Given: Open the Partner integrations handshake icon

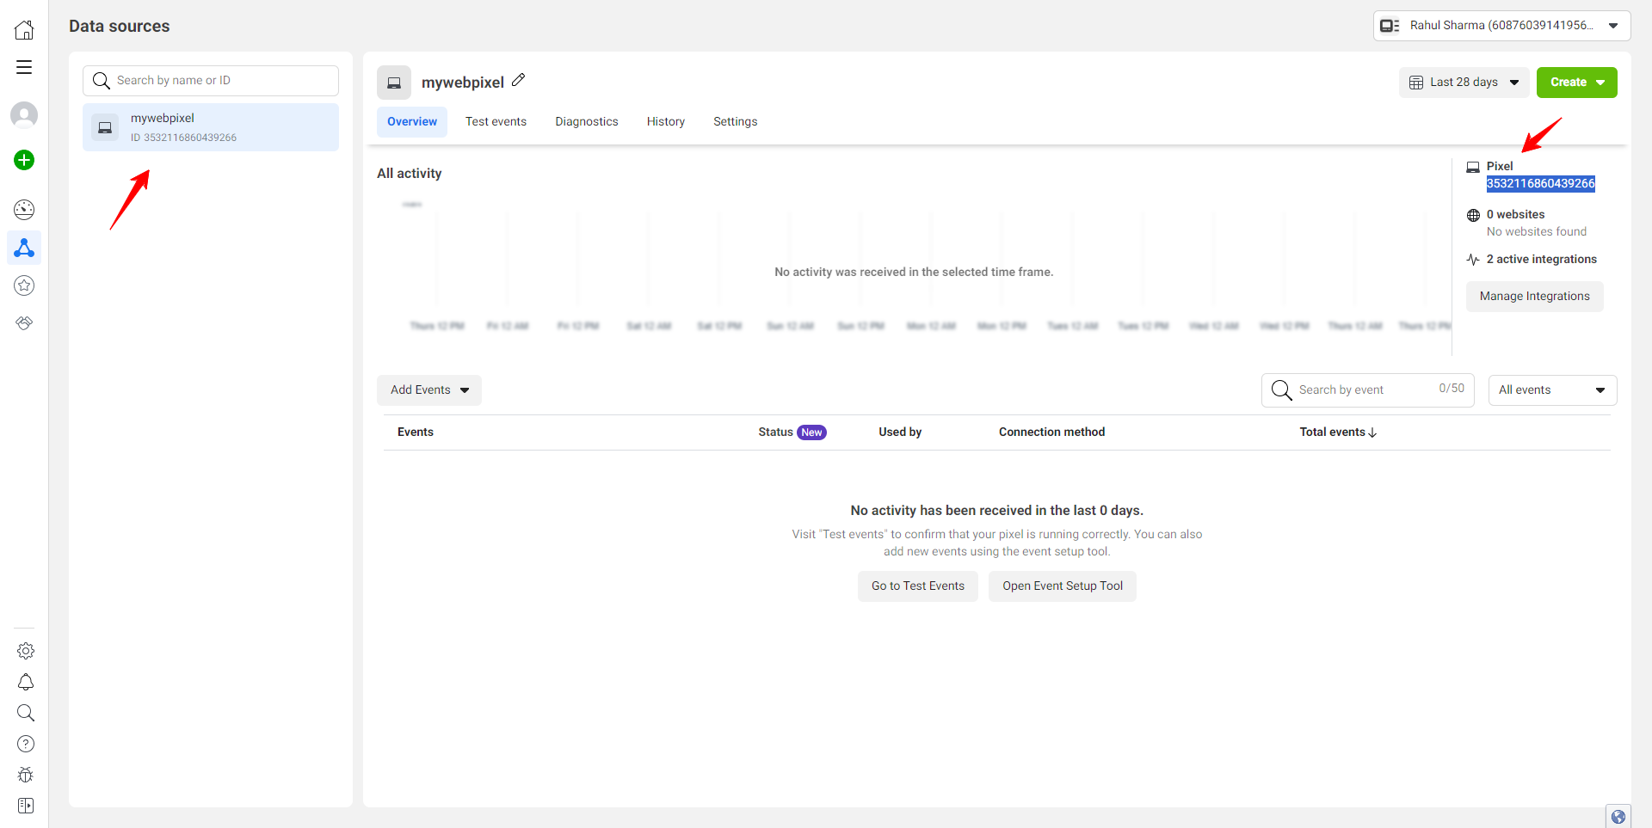Looking at the screenshot, I should (24, 323).
